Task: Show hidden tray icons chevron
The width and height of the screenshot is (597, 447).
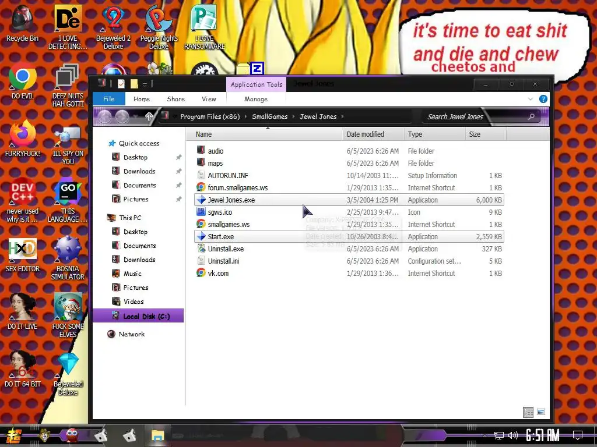Action: click(x=484, y=435)
